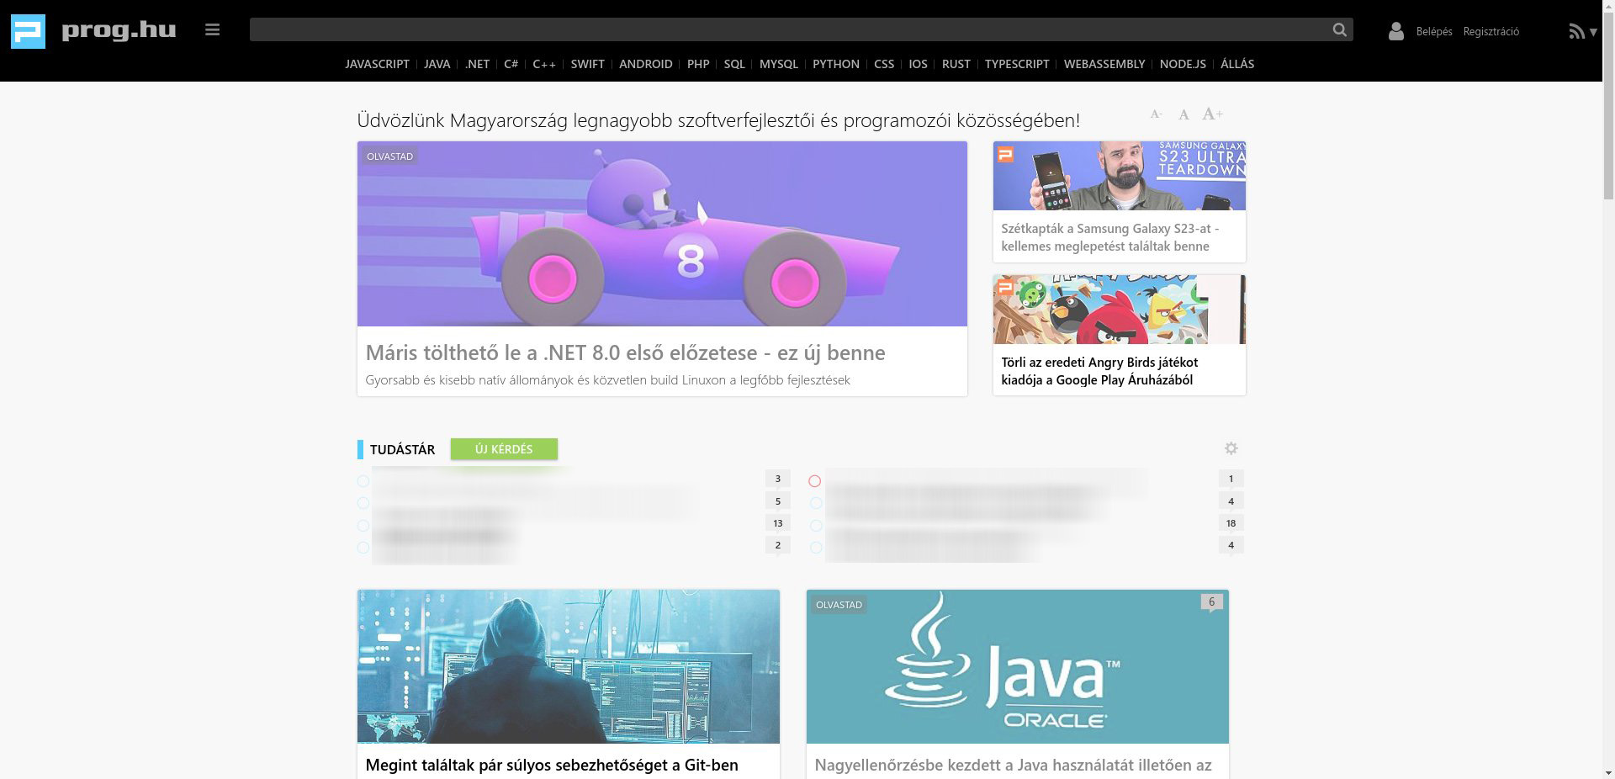Viewport: 1615px width, 779px height.
Task: Click inside the search input field
Action: (787, 30)
